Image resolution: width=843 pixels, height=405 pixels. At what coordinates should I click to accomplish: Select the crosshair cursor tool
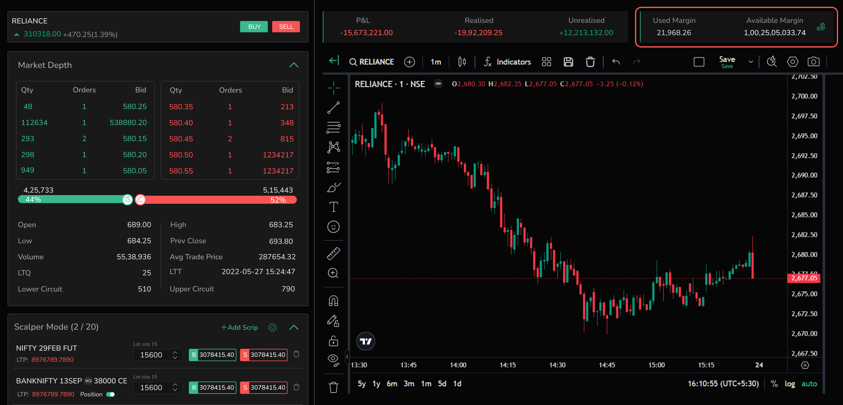[334, 88]
